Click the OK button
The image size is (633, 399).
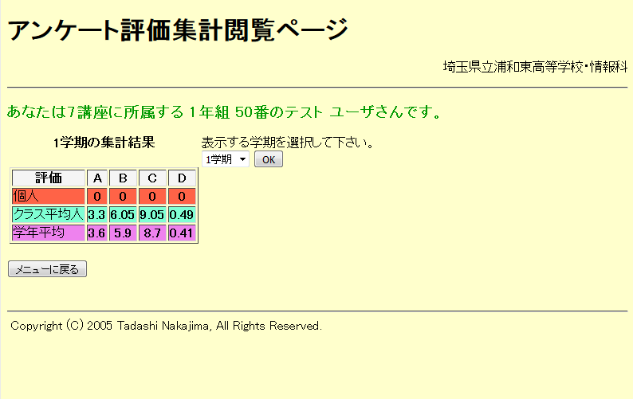coord(268,159)
